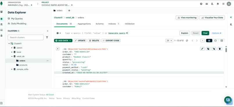Open the database search icon on right rail
Screen dimensions: 234x107
(x=231, y=25)
